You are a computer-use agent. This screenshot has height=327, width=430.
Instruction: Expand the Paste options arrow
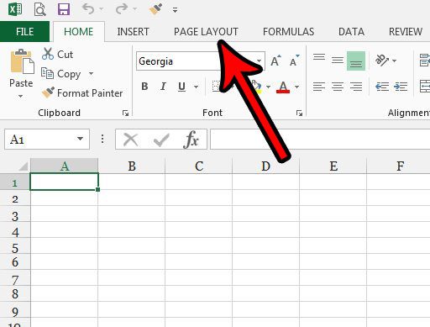pyautogui.click(x=21, y=96)
